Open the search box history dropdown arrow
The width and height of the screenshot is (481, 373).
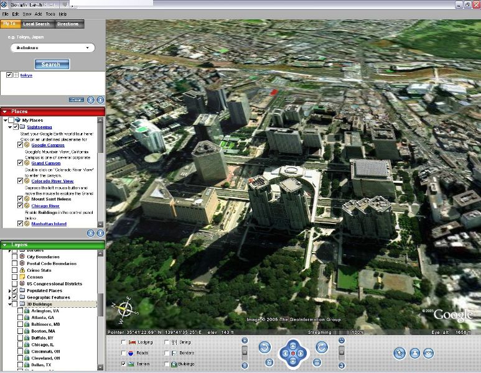[88, 48]
